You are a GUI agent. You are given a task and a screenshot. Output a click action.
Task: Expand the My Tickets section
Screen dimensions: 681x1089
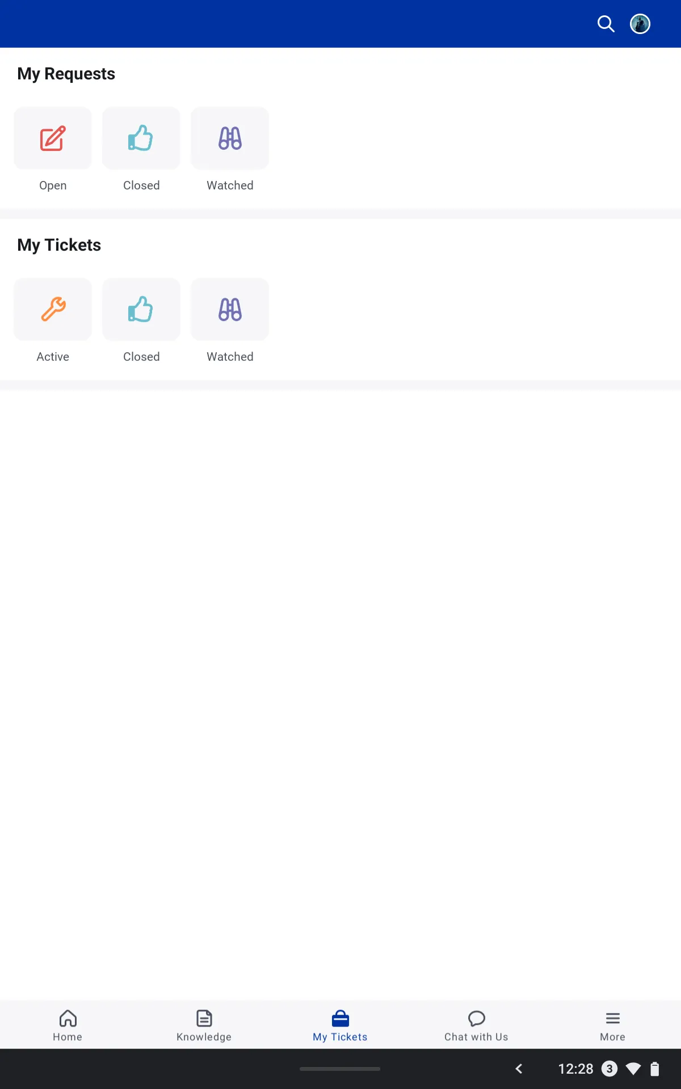point(59,244)
